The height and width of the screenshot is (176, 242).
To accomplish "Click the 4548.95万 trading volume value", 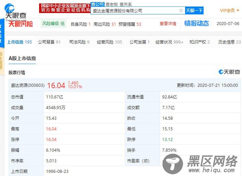I will click(56, 108).
